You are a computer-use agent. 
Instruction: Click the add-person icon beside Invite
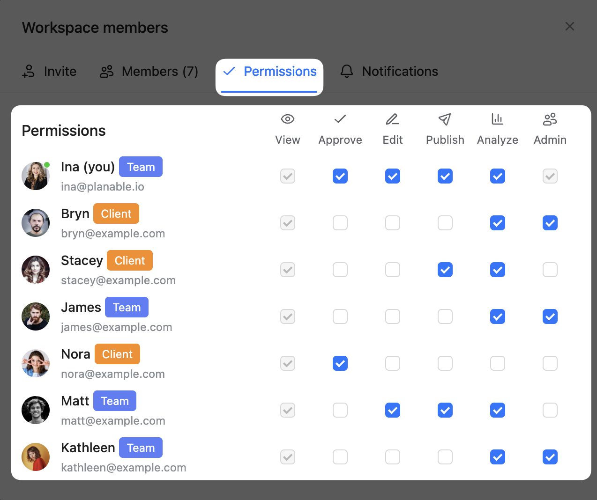click(29, 71)
